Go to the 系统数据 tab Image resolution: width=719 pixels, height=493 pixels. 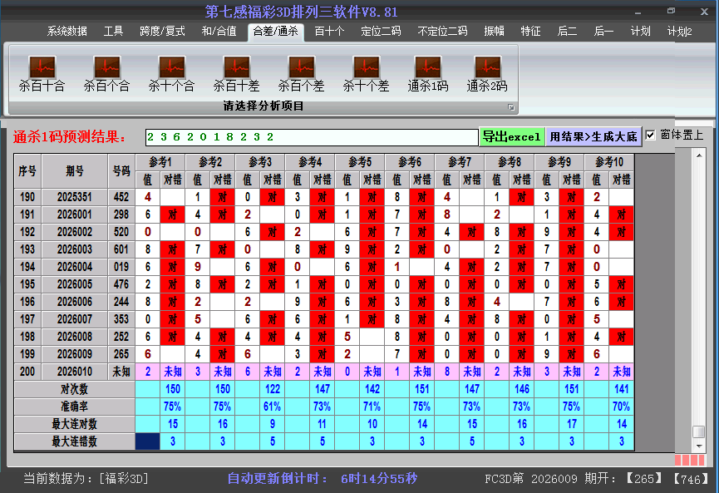[66, 32]
